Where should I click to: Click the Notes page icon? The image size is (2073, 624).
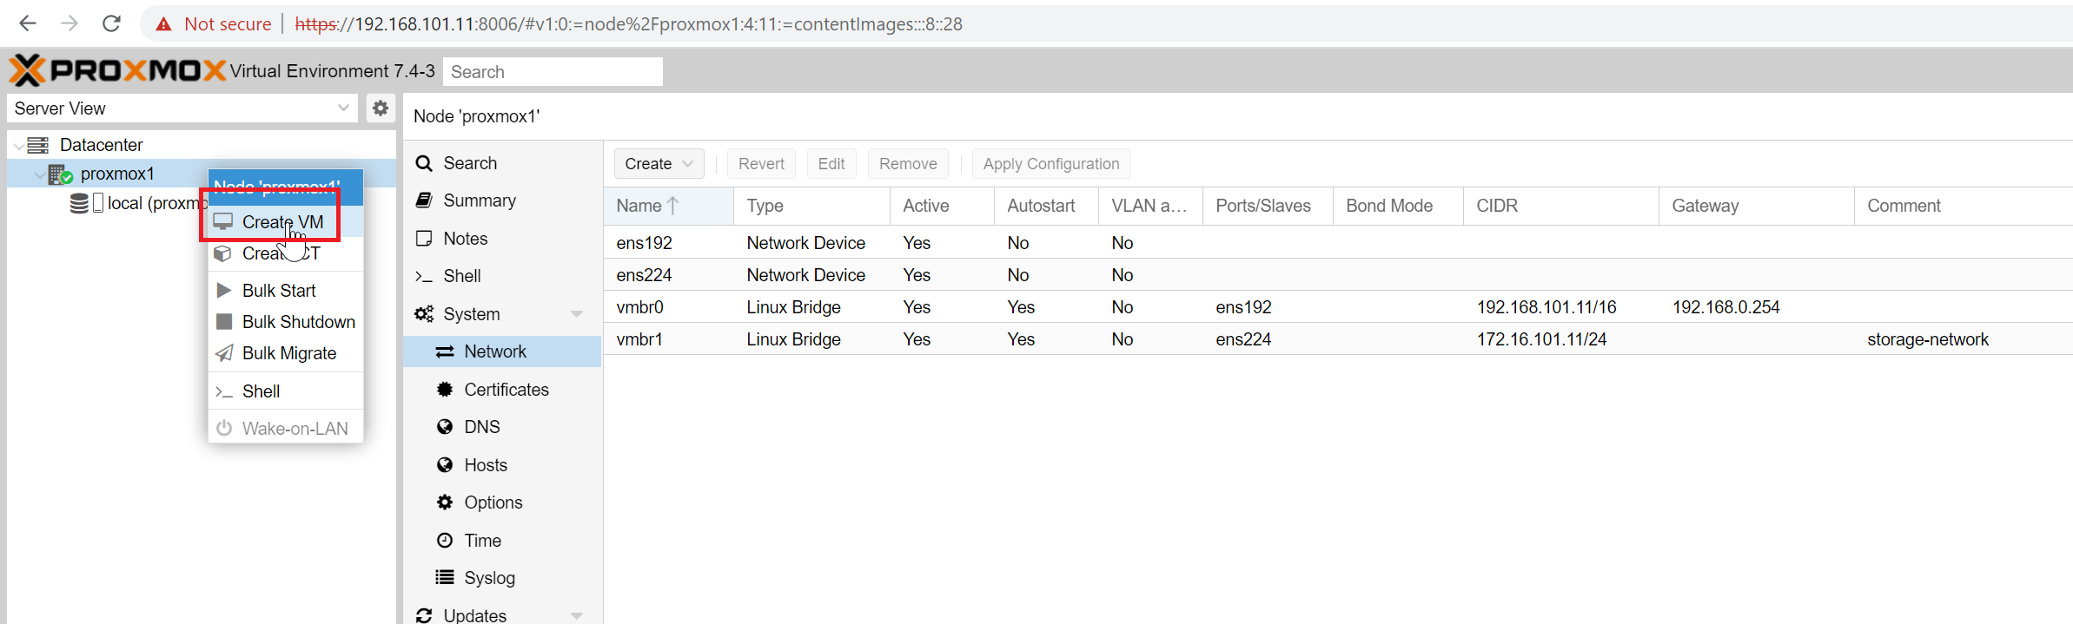point(424,239)
